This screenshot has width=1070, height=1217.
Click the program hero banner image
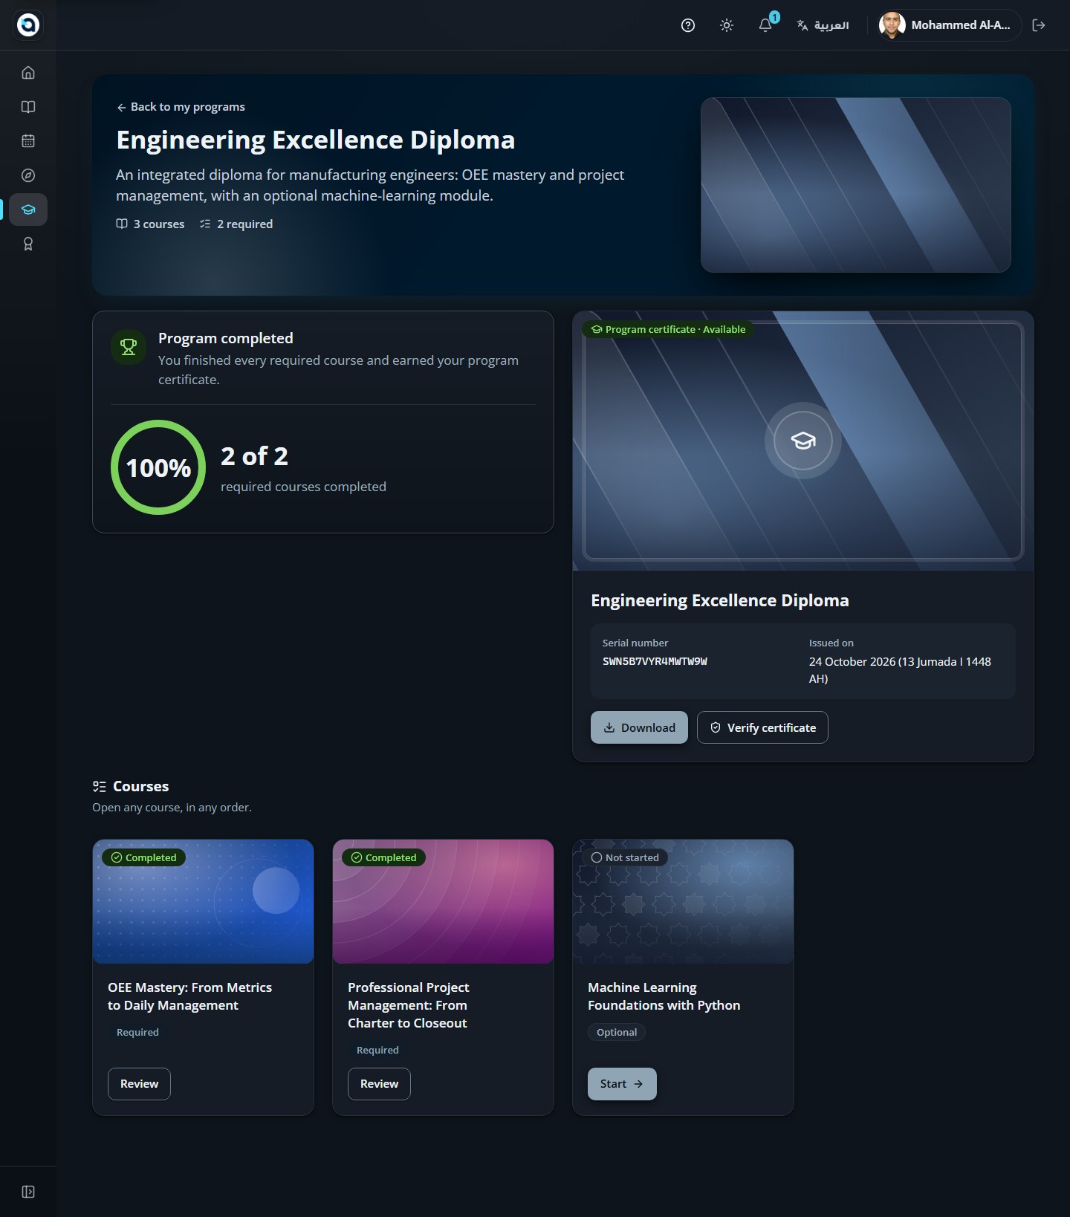[x=856, y=185]
